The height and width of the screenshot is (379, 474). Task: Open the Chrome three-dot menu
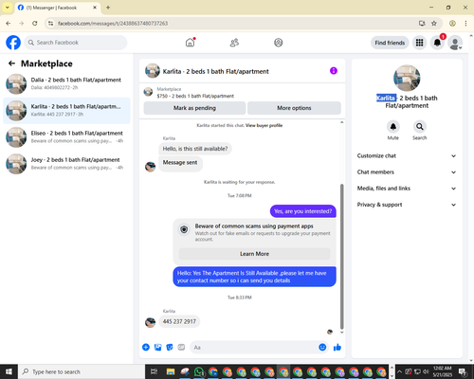(465, 24)
